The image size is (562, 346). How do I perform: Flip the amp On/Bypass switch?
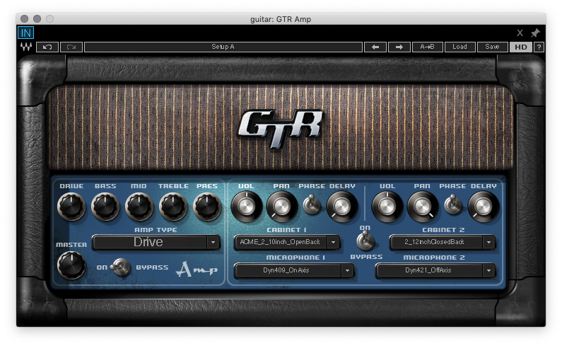[120, 267]
